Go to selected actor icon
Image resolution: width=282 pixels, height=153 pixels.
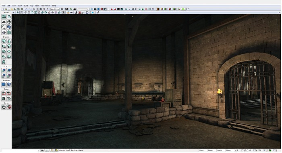tap(4, 107)
